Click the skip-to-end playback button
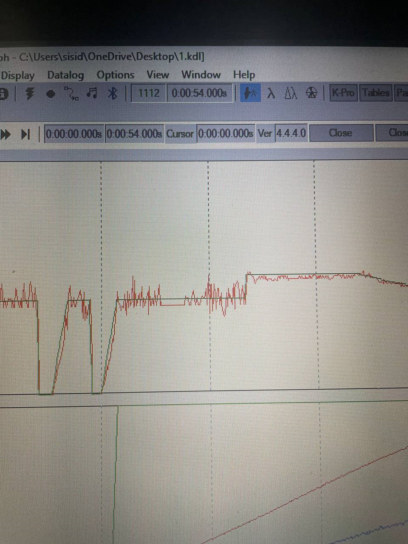408x544 pixels. [x=25, y=134]
